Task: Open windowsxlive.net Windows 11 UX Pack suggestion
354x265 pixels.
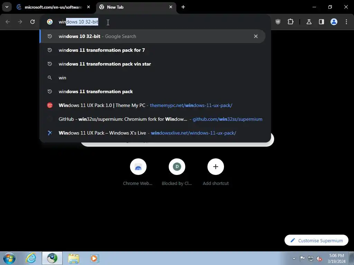Action: tap(152, 133)
